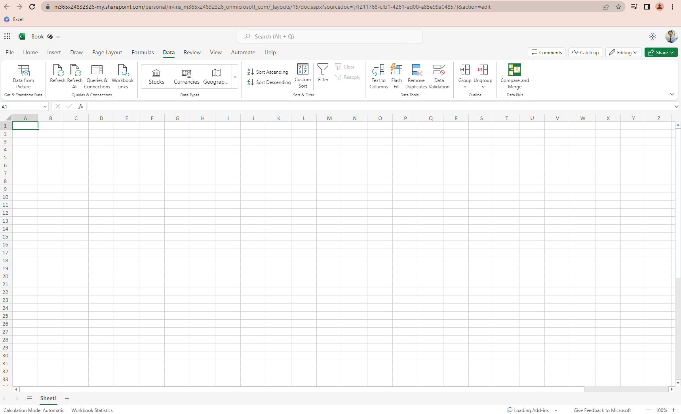This screenshot has width=681, height=414.
Task: Select Data from Picture
Action: [23, 76]
